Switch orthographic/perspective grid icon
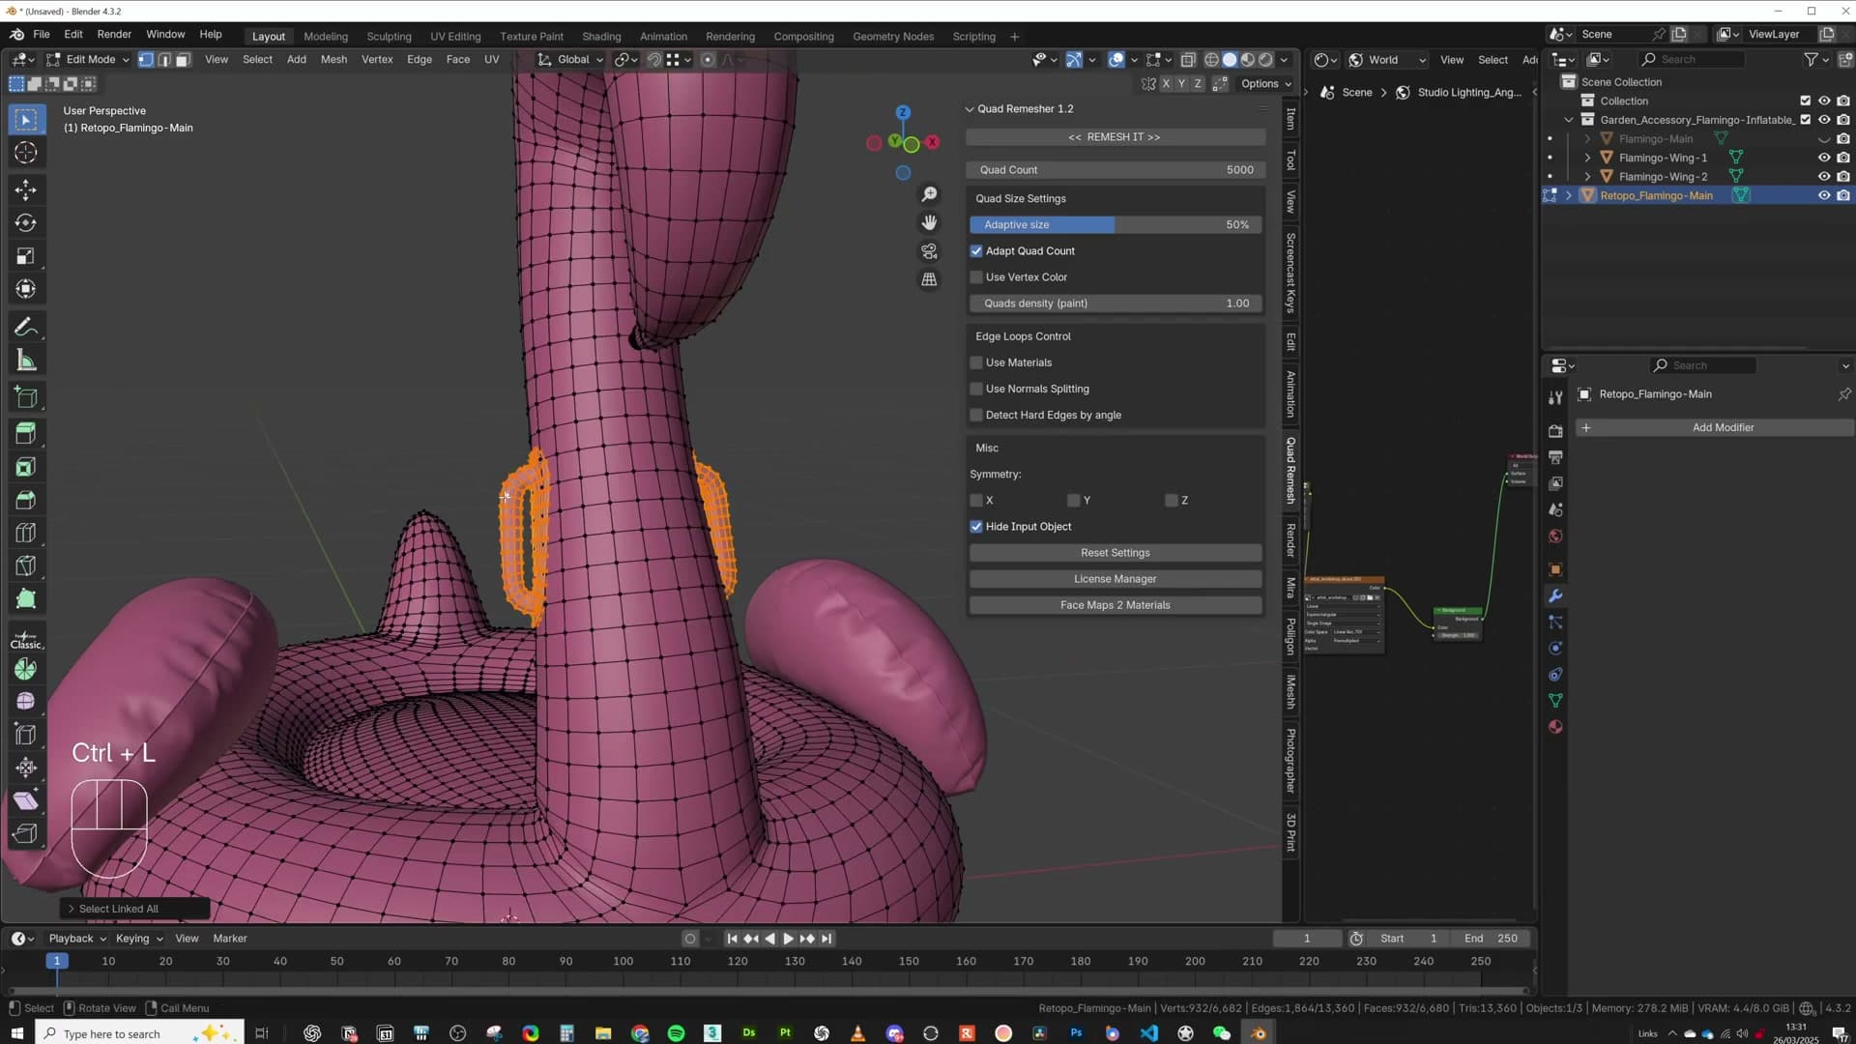This screenshot has height=1044, width=1856. point(929,279)
